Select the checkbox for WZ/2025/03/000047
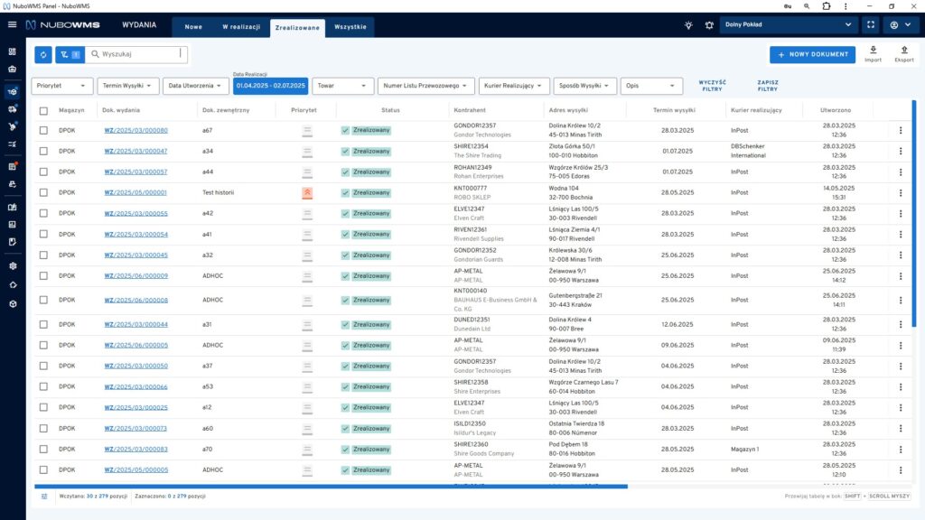The height and width of the screenshot is (520, 925). [x=43, y=151]
